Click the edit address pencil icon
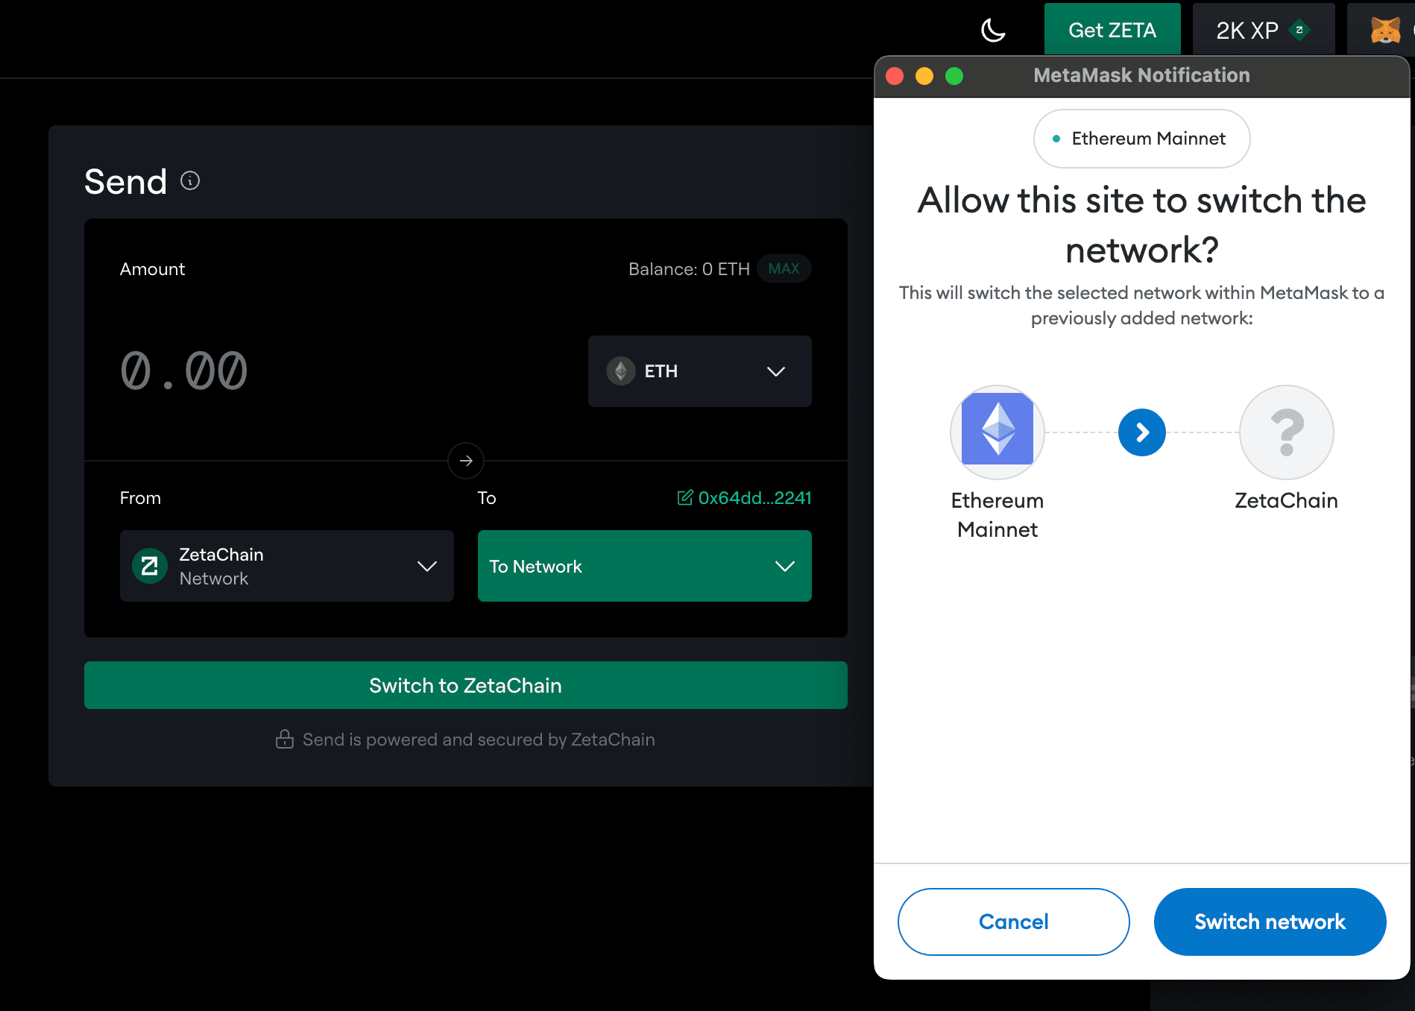This screenshot has width=1415, height=1011. 684,498
